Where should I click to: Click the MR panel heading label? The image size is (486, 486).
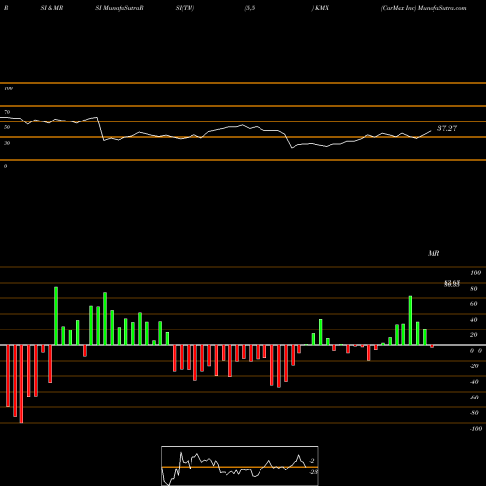click(x=434, y=253)
